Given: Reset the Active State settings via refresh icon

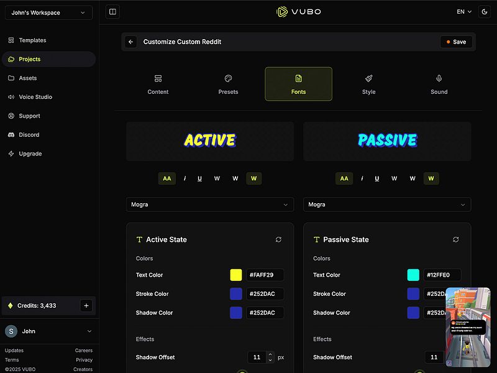Looking at the screenshot, I should (278, 239).
